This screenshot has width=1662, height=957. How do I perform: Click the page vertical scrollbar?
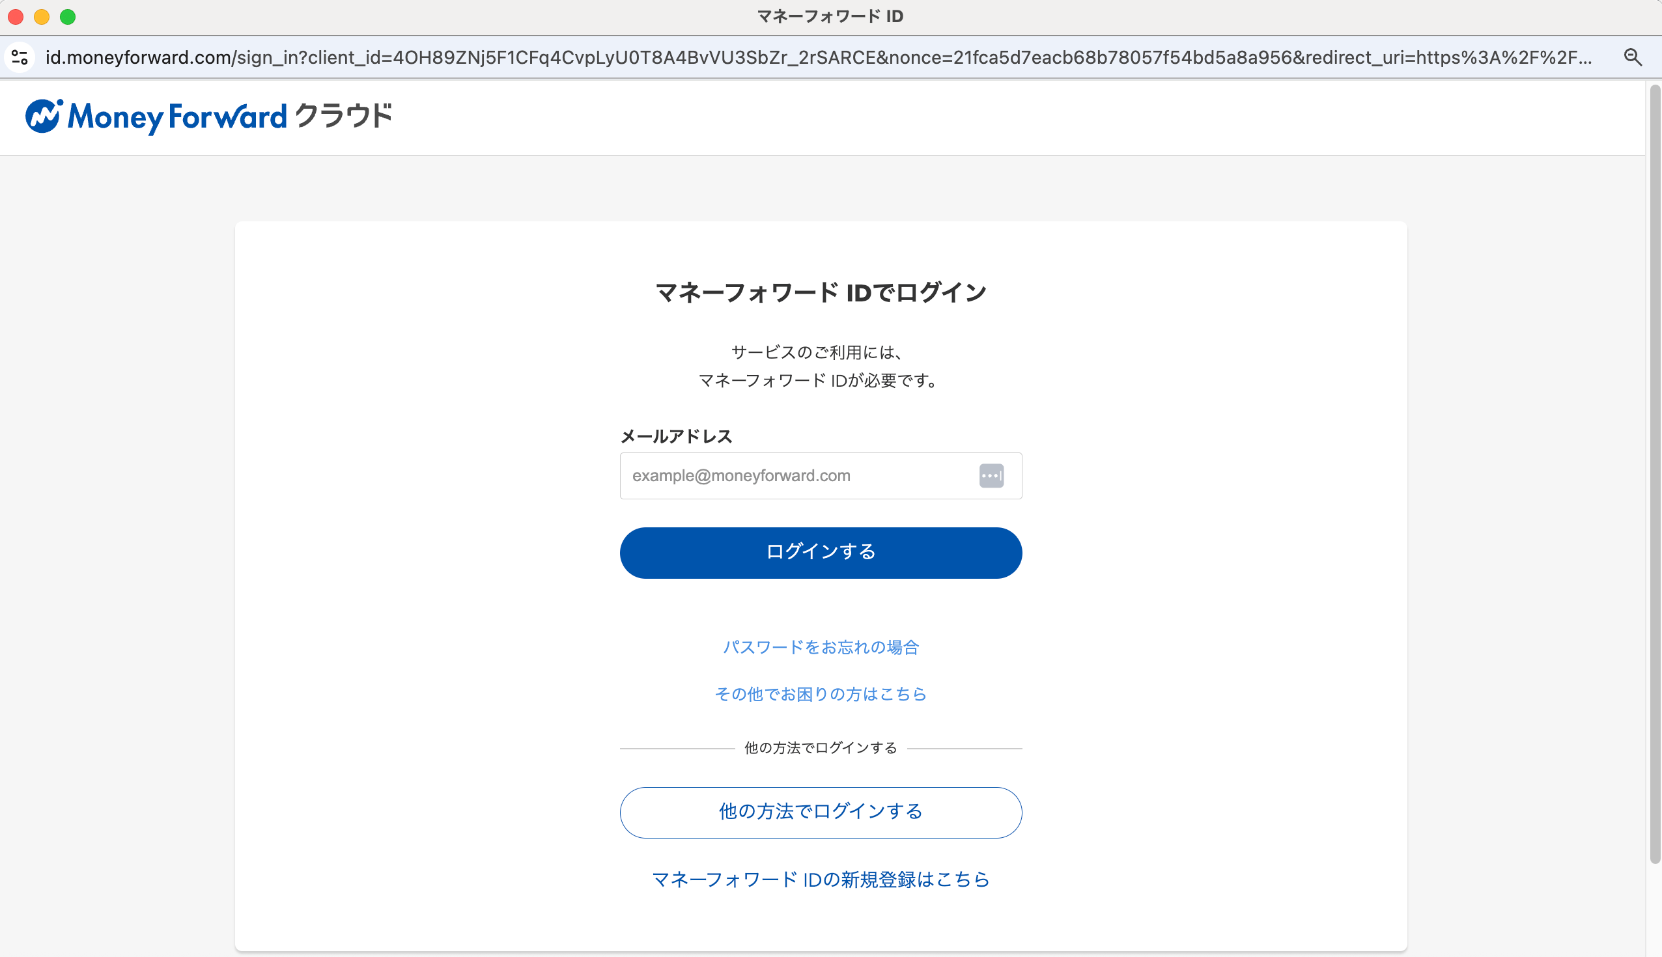(1654, 473)
